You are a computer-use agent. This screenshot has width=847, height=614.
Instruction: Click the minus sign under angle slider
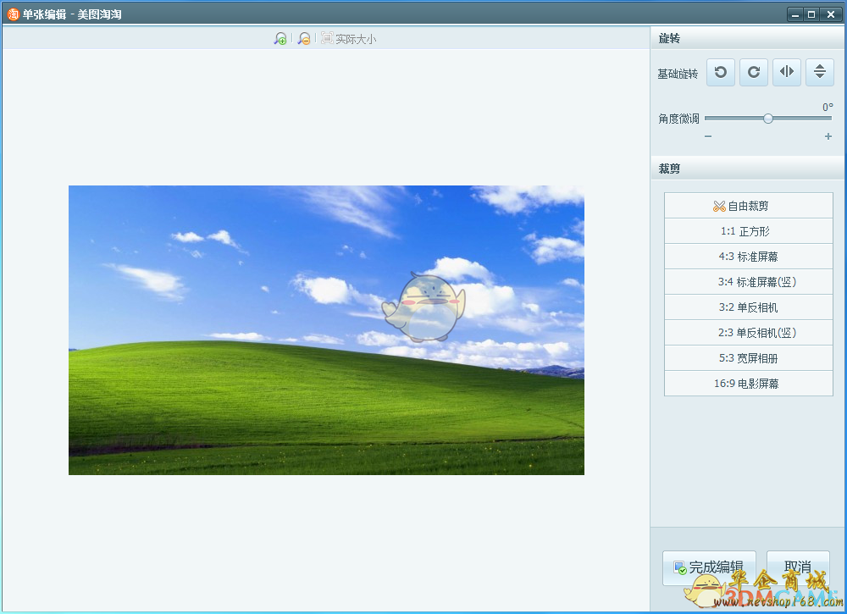coord(708,136)
